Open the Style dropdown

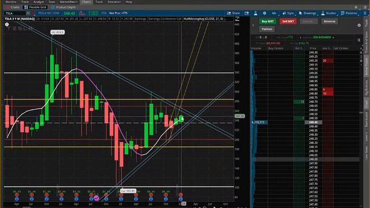[288, 13]
